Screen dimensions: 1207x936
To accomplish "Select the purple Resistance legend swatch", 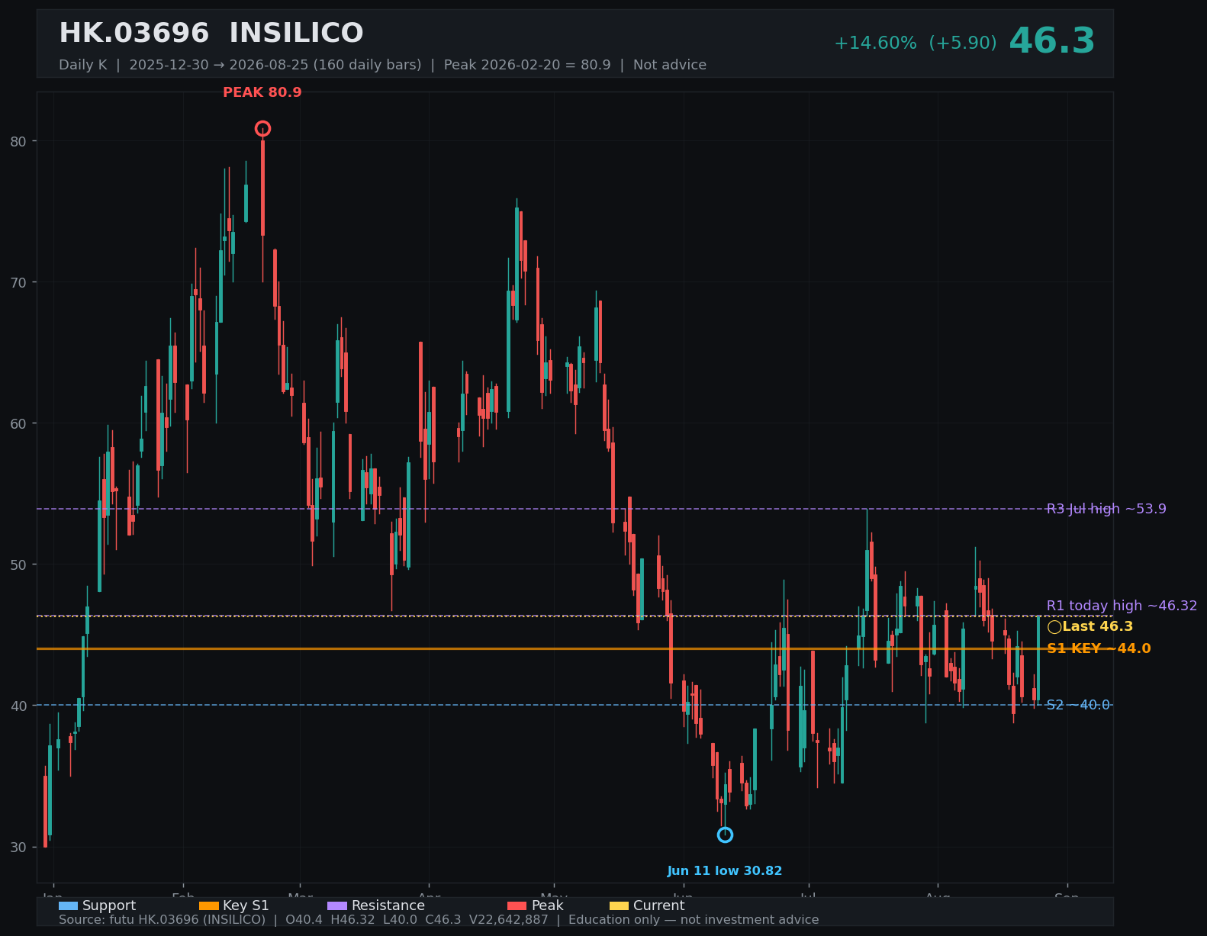I will tap(337, 905).
